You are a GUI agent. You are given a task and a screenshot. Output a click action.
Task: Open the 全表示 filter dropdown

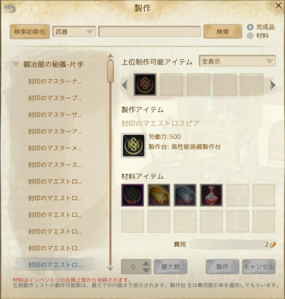(237, 61)
